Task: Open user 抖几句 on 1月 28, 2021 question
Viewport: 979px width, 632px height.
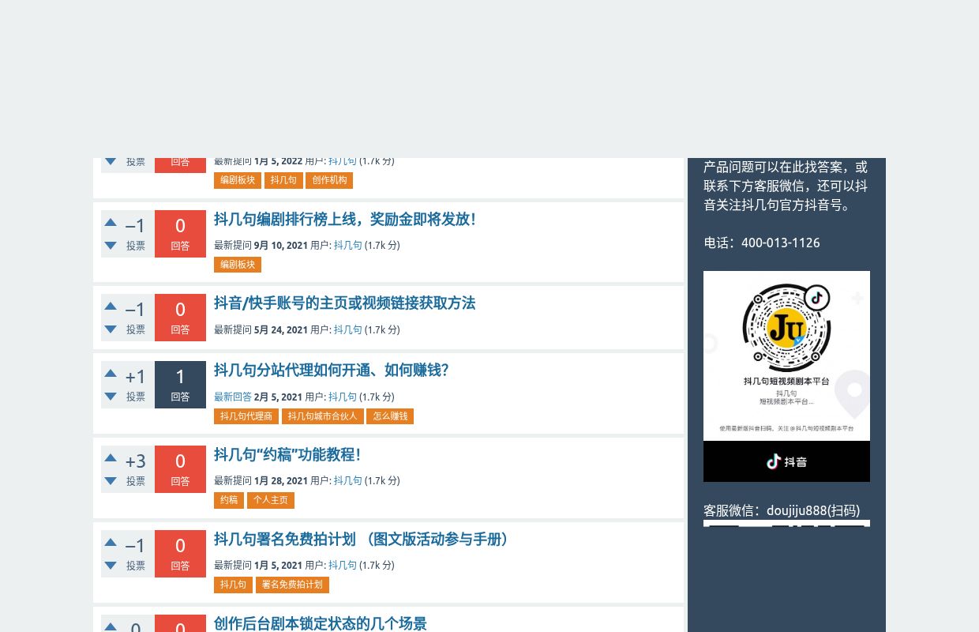Action: tap(348, 481)
